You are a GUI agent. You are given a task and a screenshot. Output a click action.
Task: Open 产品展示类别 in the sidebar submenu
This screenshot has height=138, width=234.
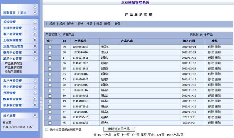coord(13,63)
